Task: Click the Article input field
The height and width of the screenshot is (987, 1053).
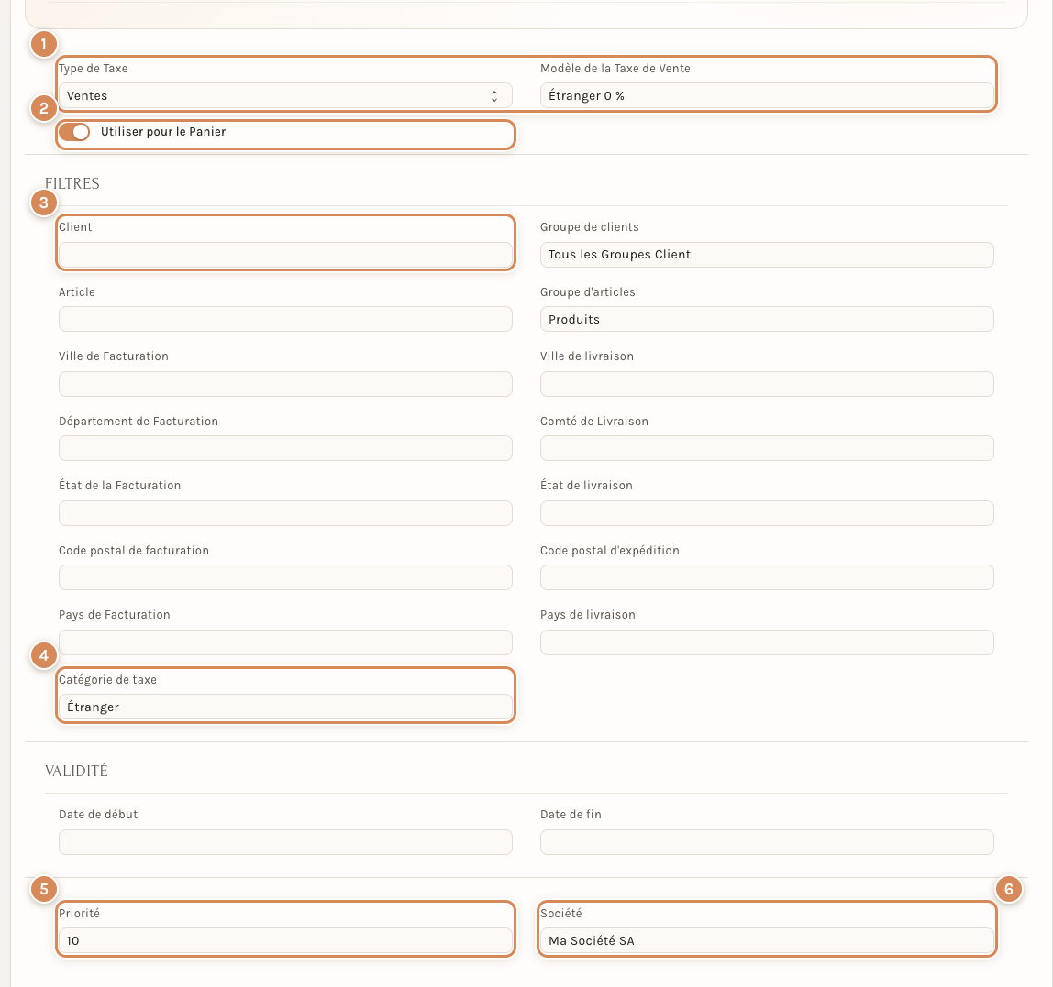Action: 285,320
